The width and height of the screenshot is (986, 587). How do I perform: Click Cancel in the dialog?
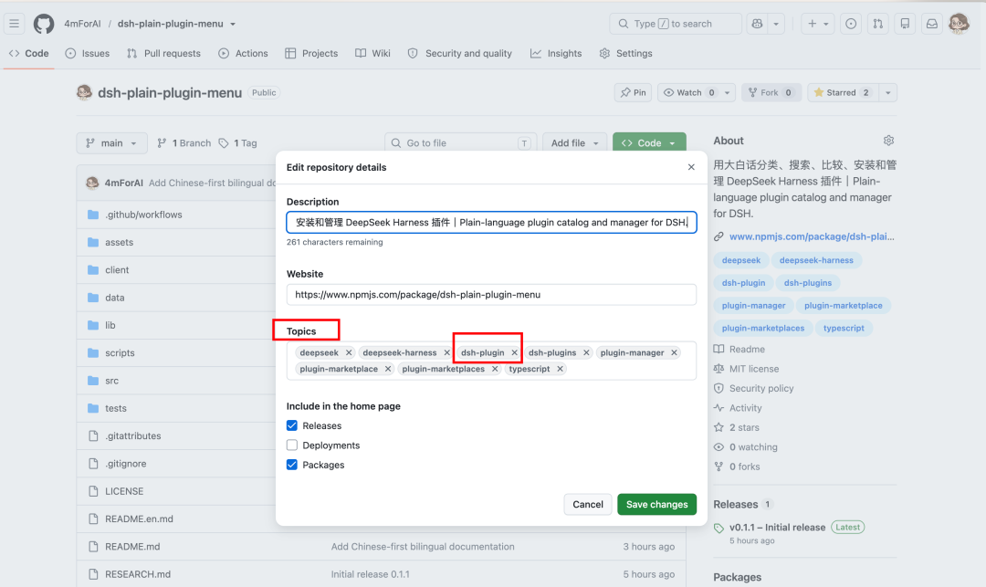tap(588, 504)
